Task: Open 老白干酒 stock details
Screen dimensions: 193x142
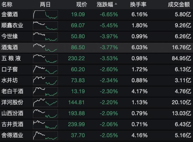Action: tap(12, 91)
